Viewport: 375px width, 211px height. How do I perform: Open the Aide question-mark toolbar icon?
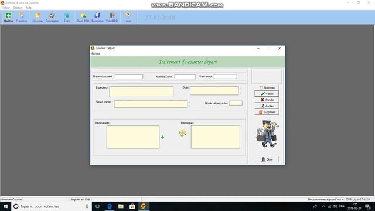(x=128, y=18)
